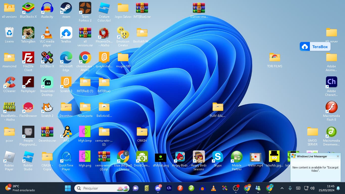This screenshot has width=345, height=194.
Task: Open Angry Birds Seasons shortcut
Action: point(199,157)
